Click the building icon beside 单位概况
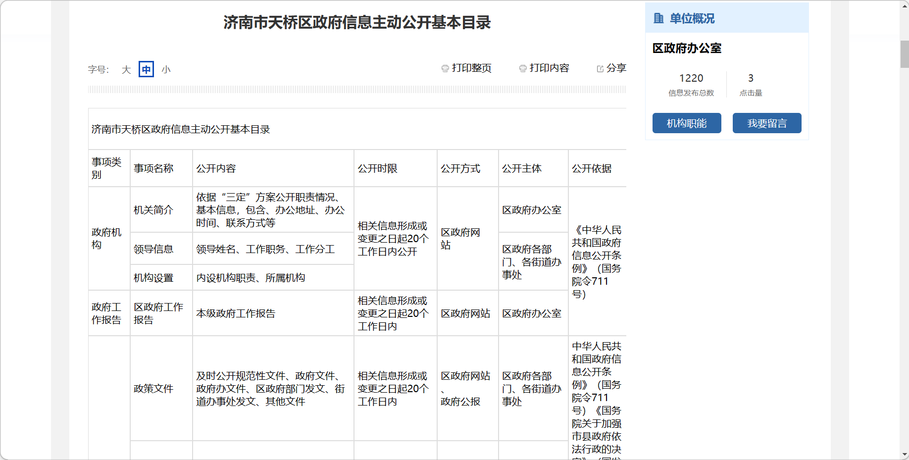Screen dimensions: 909x460 (658, 18)
